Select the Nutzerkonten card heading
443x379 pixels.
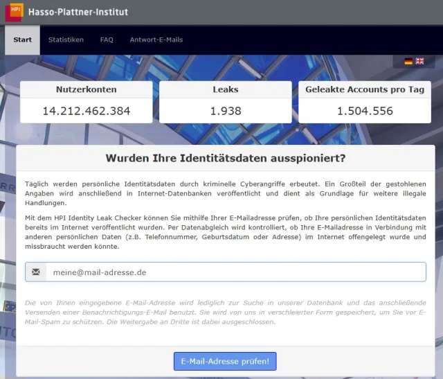point(86,89)
